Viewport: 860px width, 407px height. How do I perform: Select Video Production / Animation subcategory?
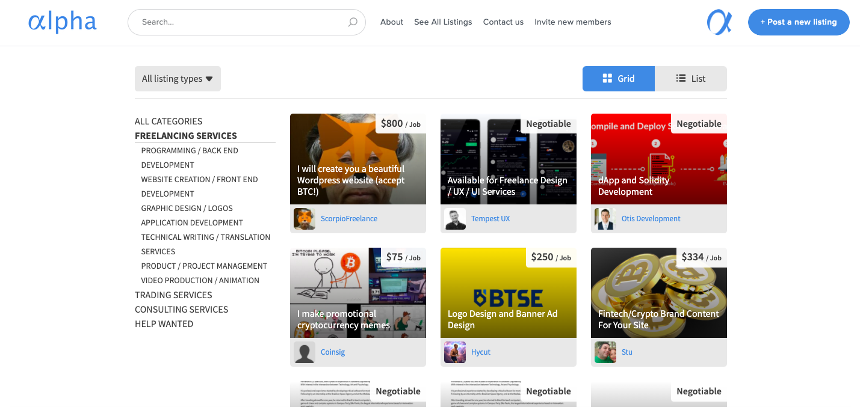[x=200, y=280]
